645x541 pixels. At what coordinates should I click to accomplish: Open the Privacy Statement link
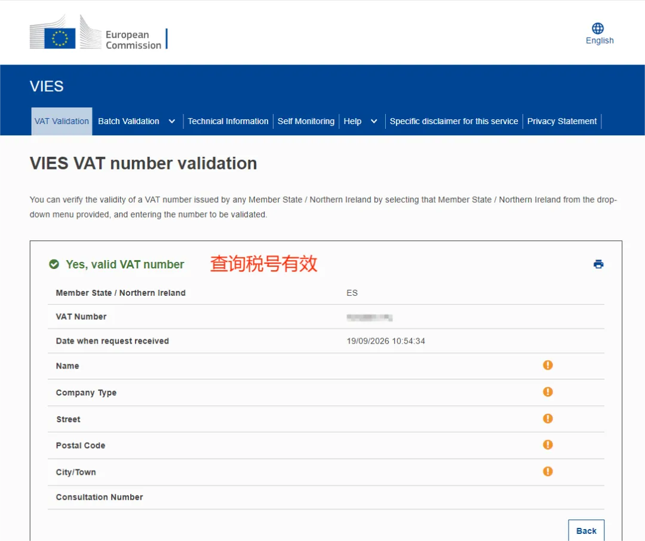click(x=562, y=121)
